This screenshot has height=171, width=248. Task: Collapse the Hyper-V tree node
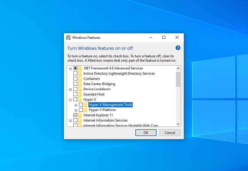70,100
